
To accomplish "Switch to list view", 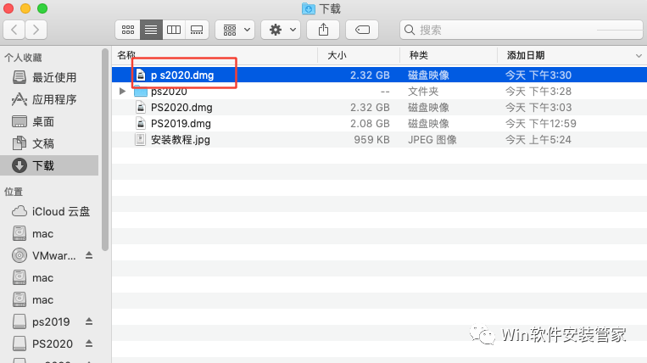I will pyautogui.click(x=151, y=30).
